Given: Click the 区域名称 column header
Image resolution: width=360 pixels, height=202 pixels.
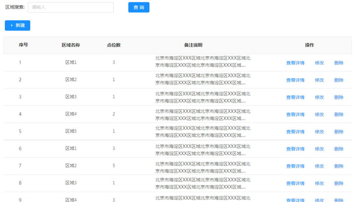Looking at the screenshot, I should point(71,45).
